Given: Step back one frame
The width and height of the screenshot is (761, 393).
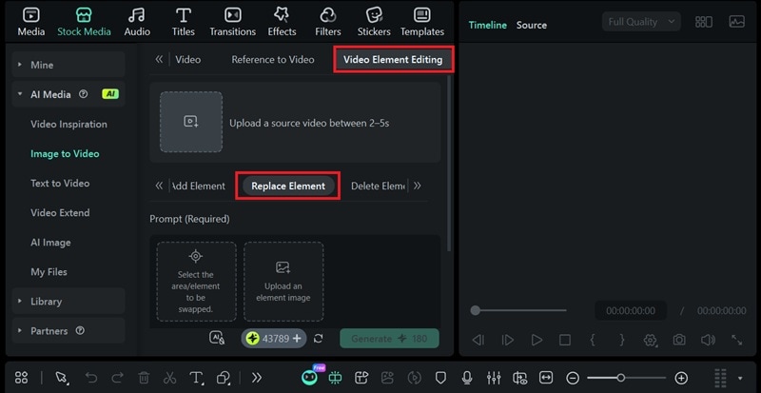Looking at the screenshot, I should (478, 340).
